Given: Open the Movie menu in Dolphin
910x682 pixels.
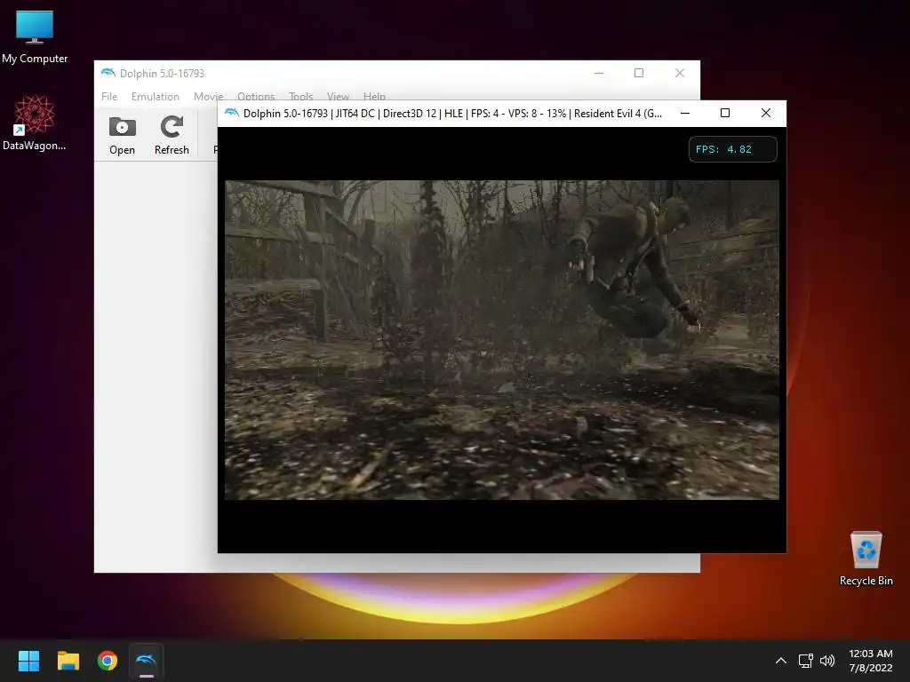Looking at the screenshot, I should pos(208,96).
